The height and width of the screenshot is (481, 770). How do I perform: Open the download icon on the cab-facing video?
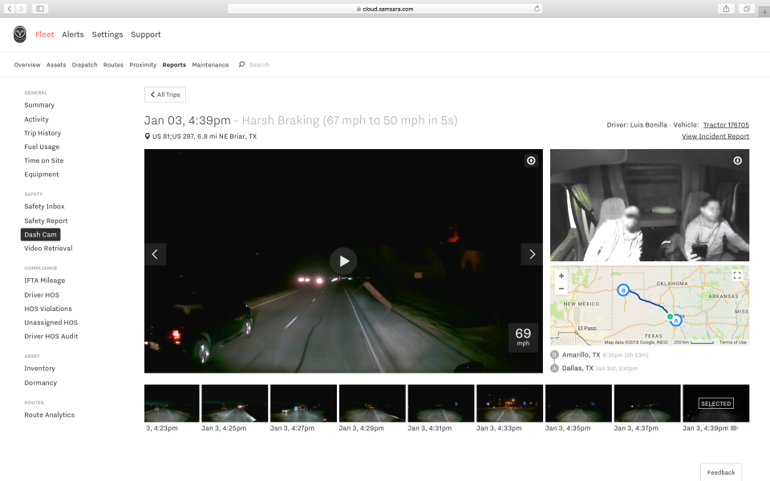point(737,160)
